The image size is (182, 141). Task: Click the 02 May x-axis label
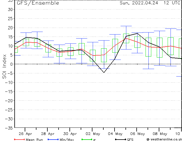[x=93, y=134]
